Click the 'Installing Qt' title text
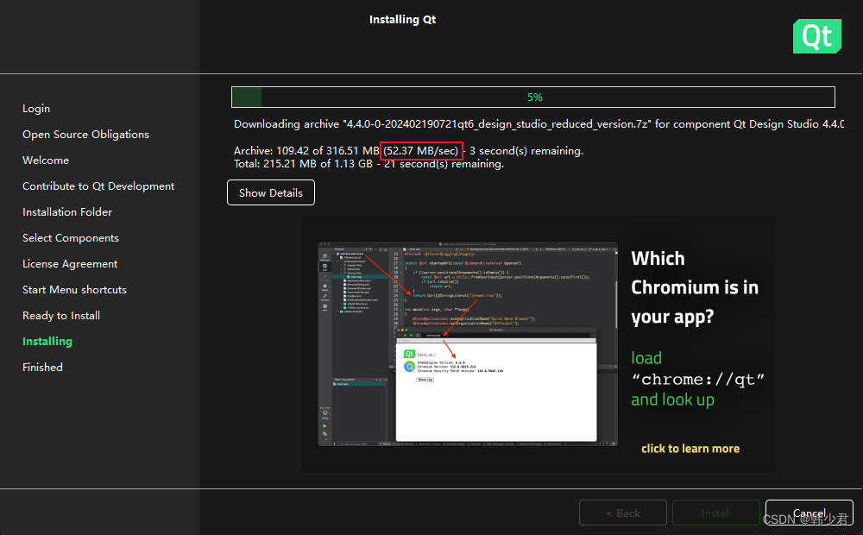The width and height of the screenshot is (863, 535). [x=402, y=20]
